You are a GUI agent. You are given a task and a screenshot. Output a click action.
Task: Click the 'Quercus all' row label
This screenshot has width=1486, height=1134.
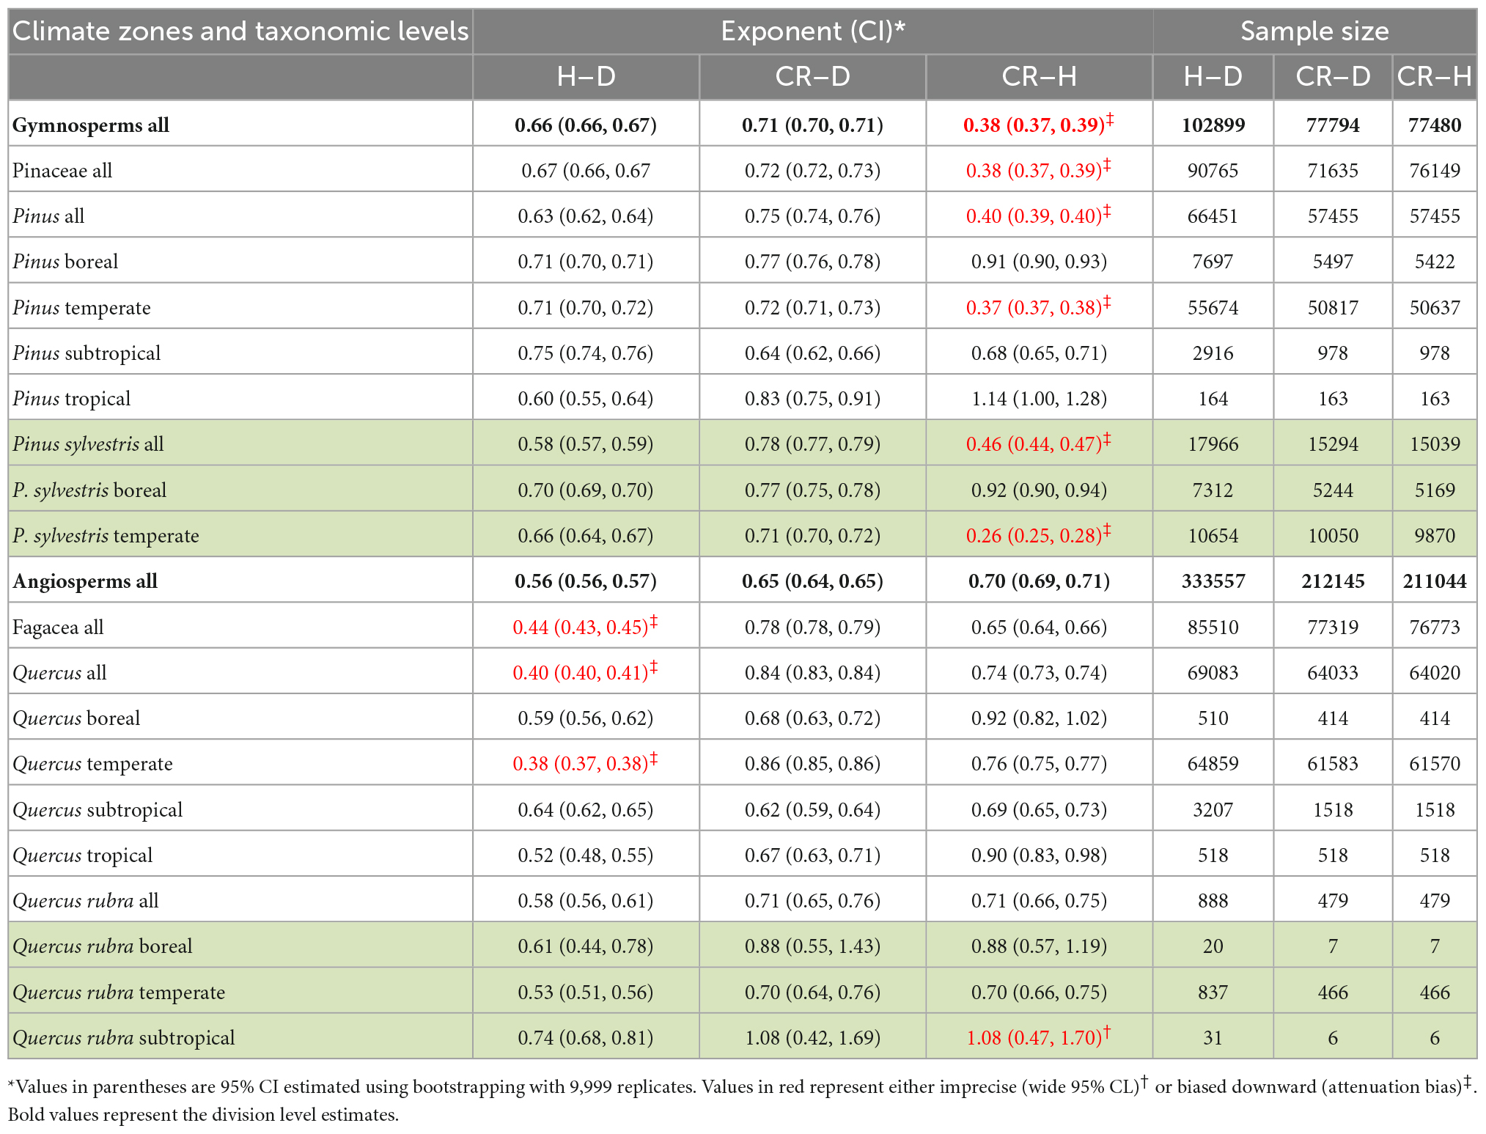tap(59, 673)
